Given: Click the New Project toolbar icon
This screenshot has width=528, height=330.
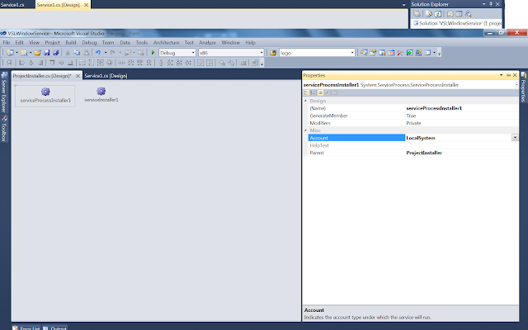Looking at the screenshot, I should pos(10,53).
